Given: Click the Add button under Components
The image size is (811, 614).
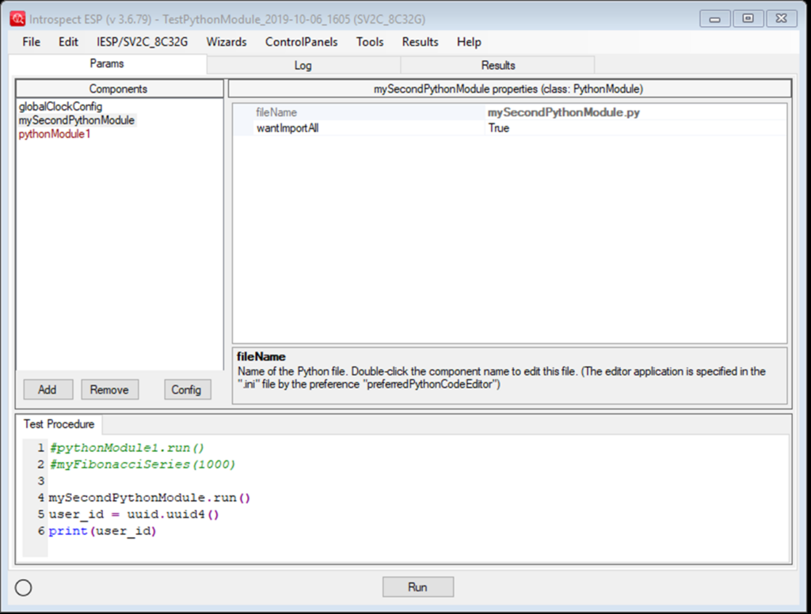Looking at the screenshot, I should point(48,389).
